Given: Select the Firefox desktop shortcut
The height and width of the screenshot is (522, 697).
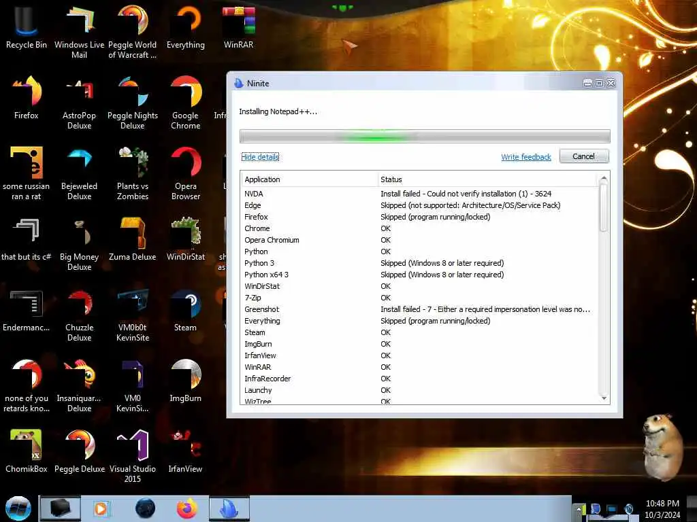Looking at the screenshot, I should [27, 98].
